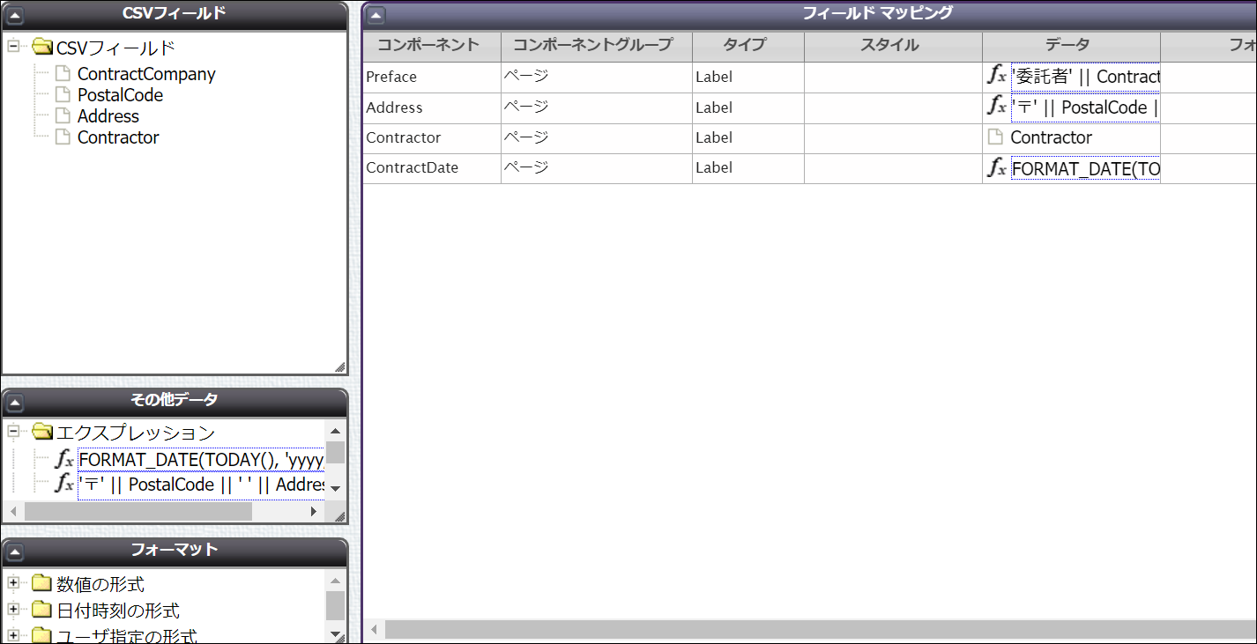Sort by タイプ column header

(x=748, y=46)
